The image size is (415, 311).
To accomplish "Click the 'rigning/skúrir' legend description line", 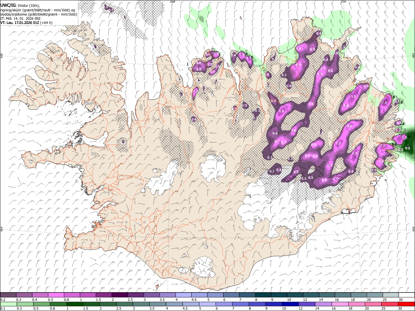I will [x=38, y=10].
